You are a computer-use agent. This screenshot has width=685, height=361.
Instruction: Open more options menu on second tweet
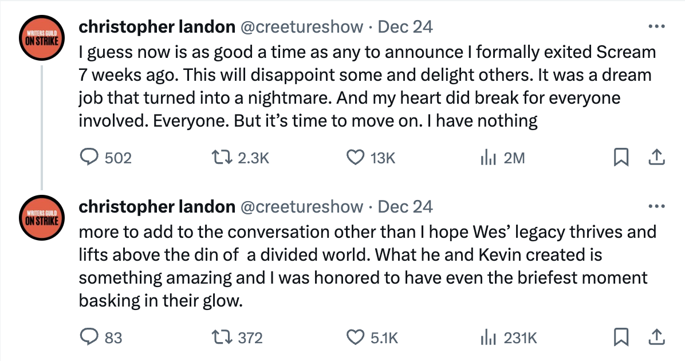(656, 206)
